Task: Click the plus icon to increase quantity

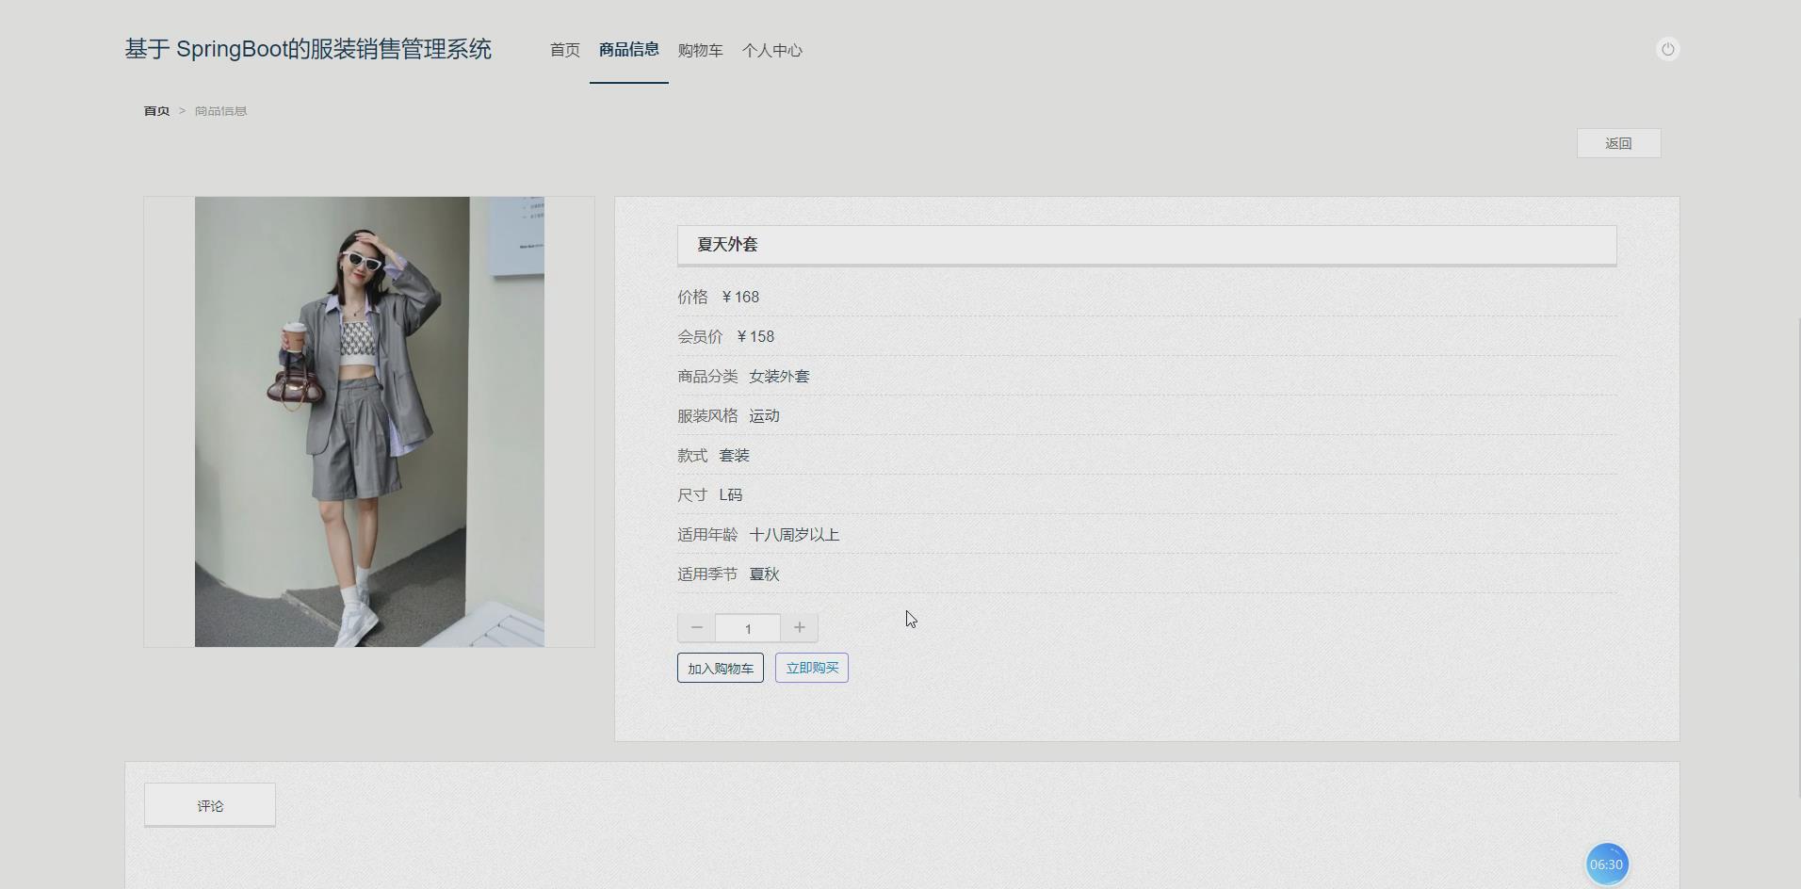Action: coord(798,627)
